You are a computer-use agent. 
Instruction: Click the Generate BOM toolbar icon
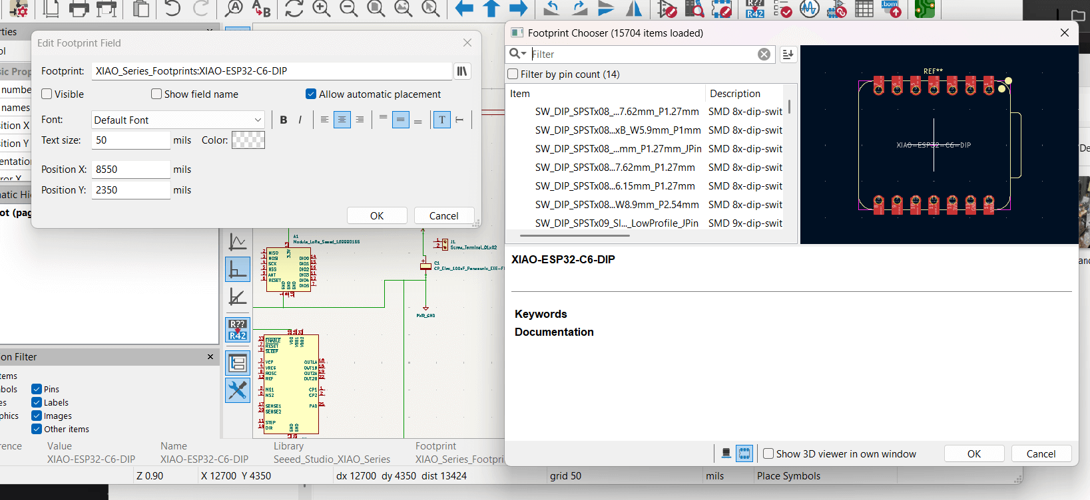point(891,9)
